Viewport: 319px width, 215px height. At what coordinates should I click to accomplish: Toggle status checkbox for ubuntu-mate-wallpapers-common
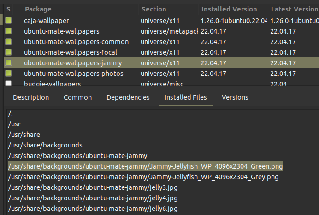[8, 42]
